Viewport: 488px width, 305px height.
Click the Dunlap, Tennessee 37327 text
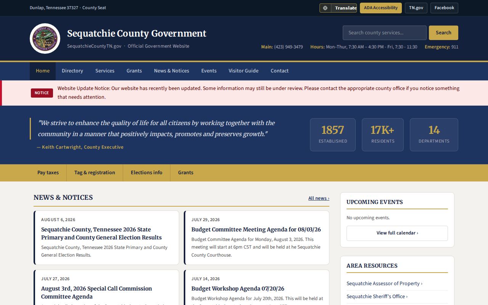click(x=54, y=8)
